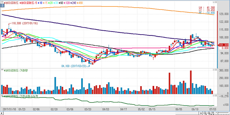Click scrollbar right arrow button
This screenshot has width=230, height=115.
click(201, 113)
